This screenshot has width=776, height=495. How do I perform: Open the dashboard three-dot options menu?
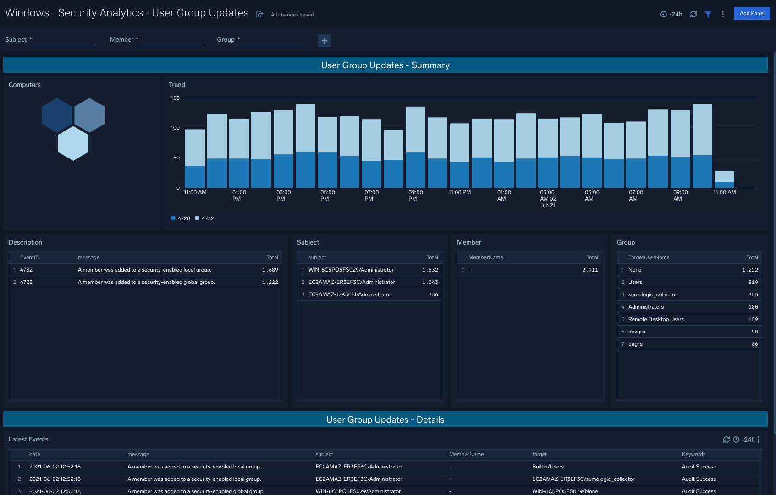[723, 14]
